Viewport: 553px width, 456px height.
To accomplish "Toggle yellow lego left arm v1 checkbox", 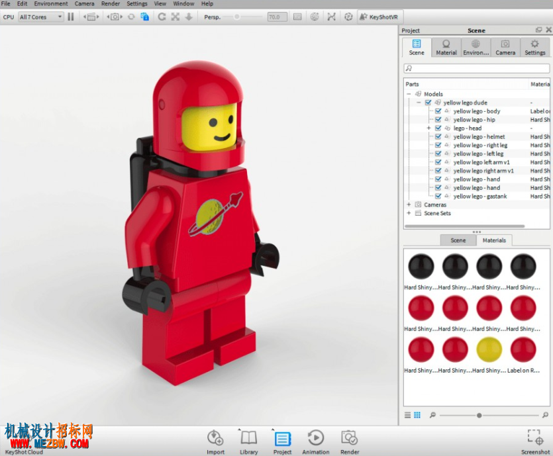I will click(438, 162).
